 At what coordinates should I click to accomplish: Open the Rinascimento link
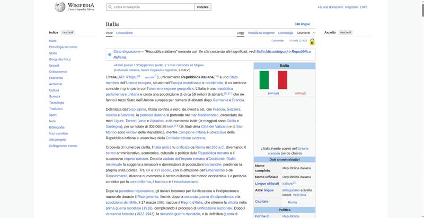[x=116, y=176]
